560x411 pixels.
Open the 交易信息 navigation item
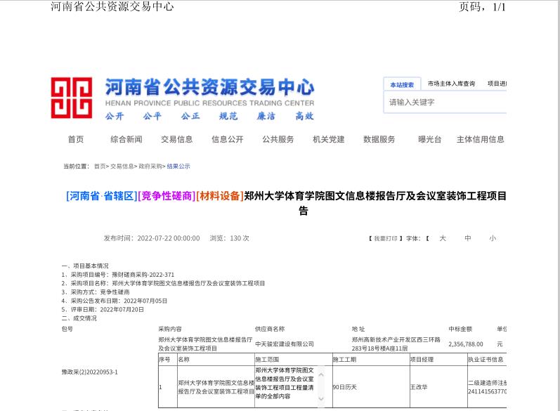point(177,139)
